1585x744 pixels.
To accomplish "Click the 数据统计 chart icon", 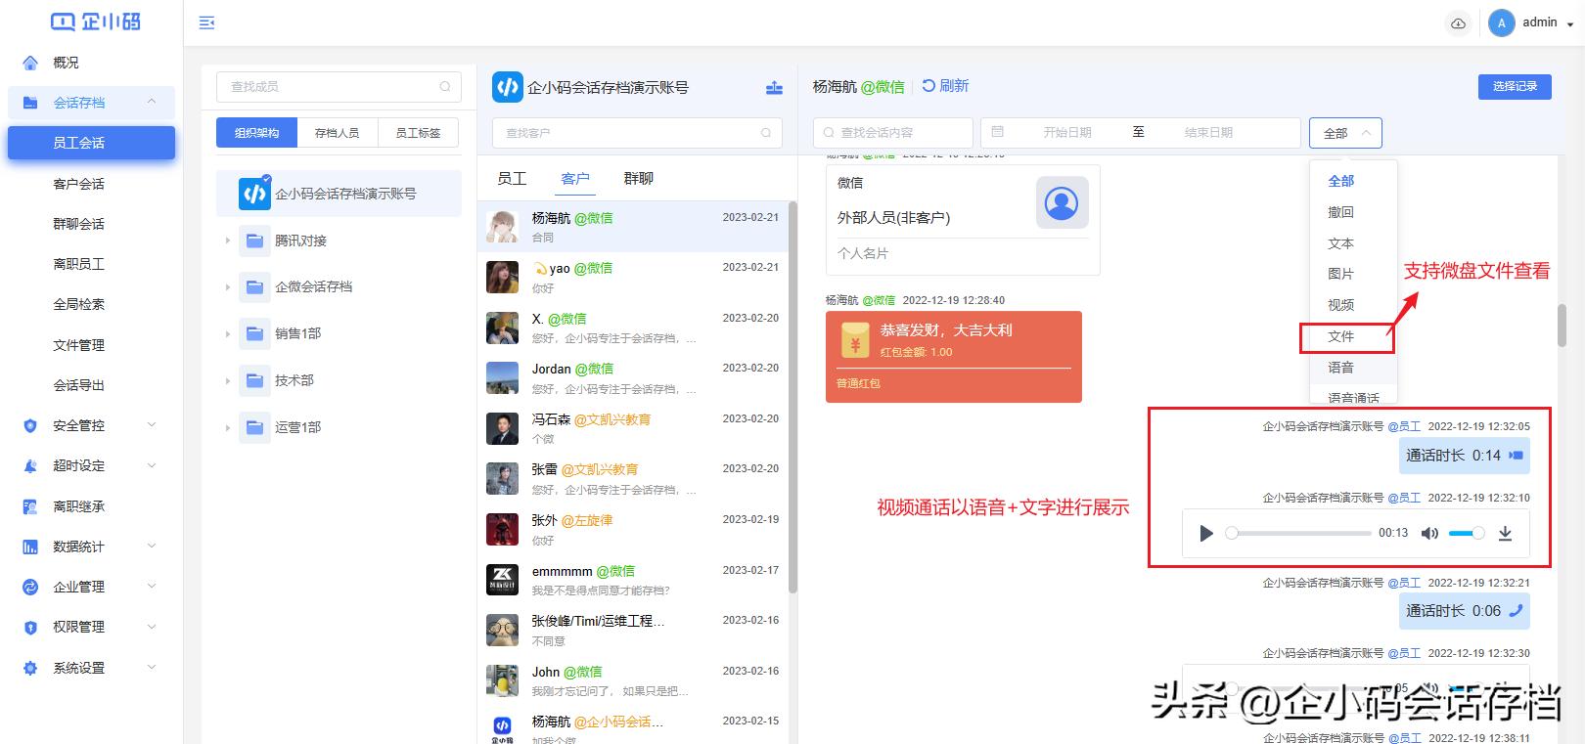I will [x=30, y=547].
